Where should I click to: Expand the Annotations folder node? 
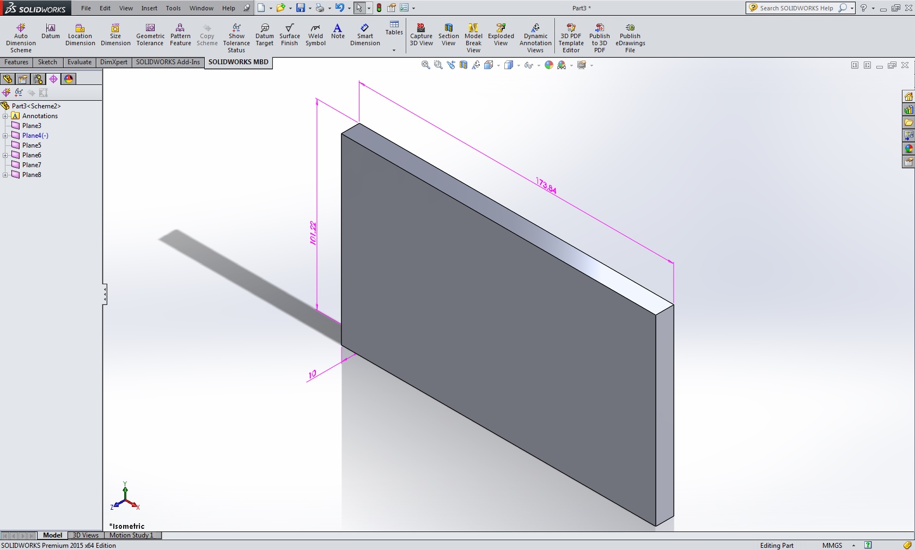point(5,116)
